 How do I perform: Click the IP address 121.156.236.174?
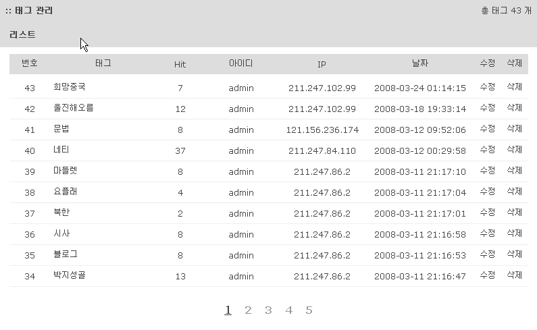(322, 130)
